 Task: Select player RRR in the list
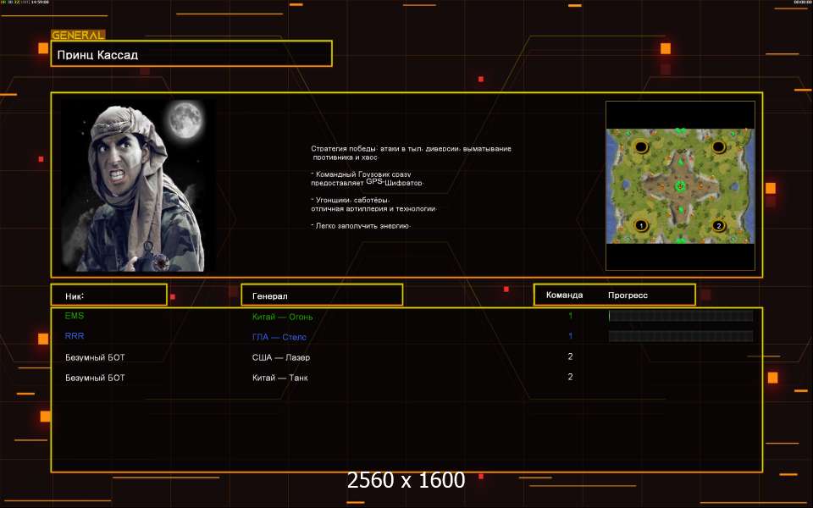coord(75,336)
